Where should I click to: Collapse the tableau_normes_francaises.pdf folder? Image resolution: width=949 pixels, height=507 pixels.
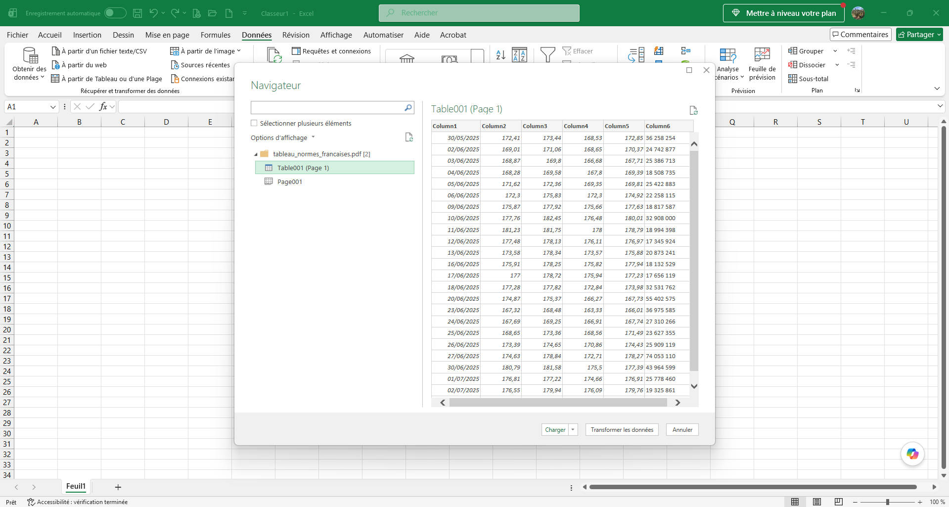click(256, 154)
